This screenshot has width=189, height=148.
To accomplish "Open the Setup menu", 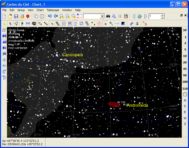I will pyautogui.click(x=21, y=10).
